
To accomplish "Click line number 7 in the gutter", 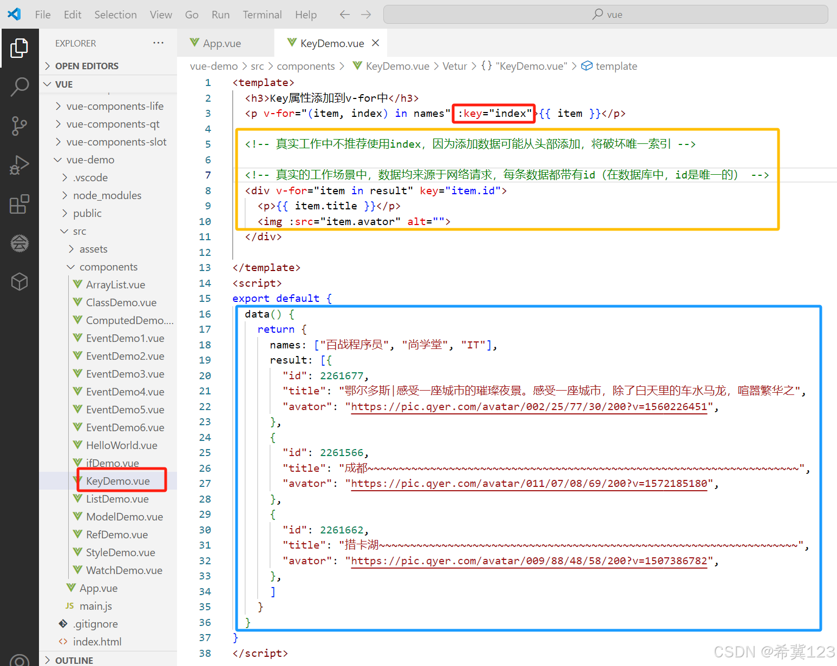I will tap(208, 175).
